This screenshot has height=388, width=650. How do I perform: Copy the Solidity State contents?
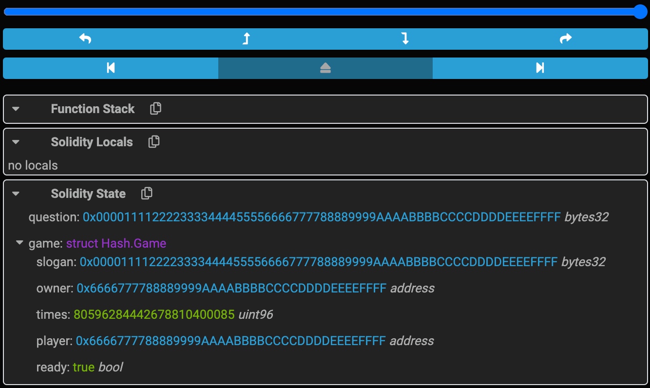[147, 193]
